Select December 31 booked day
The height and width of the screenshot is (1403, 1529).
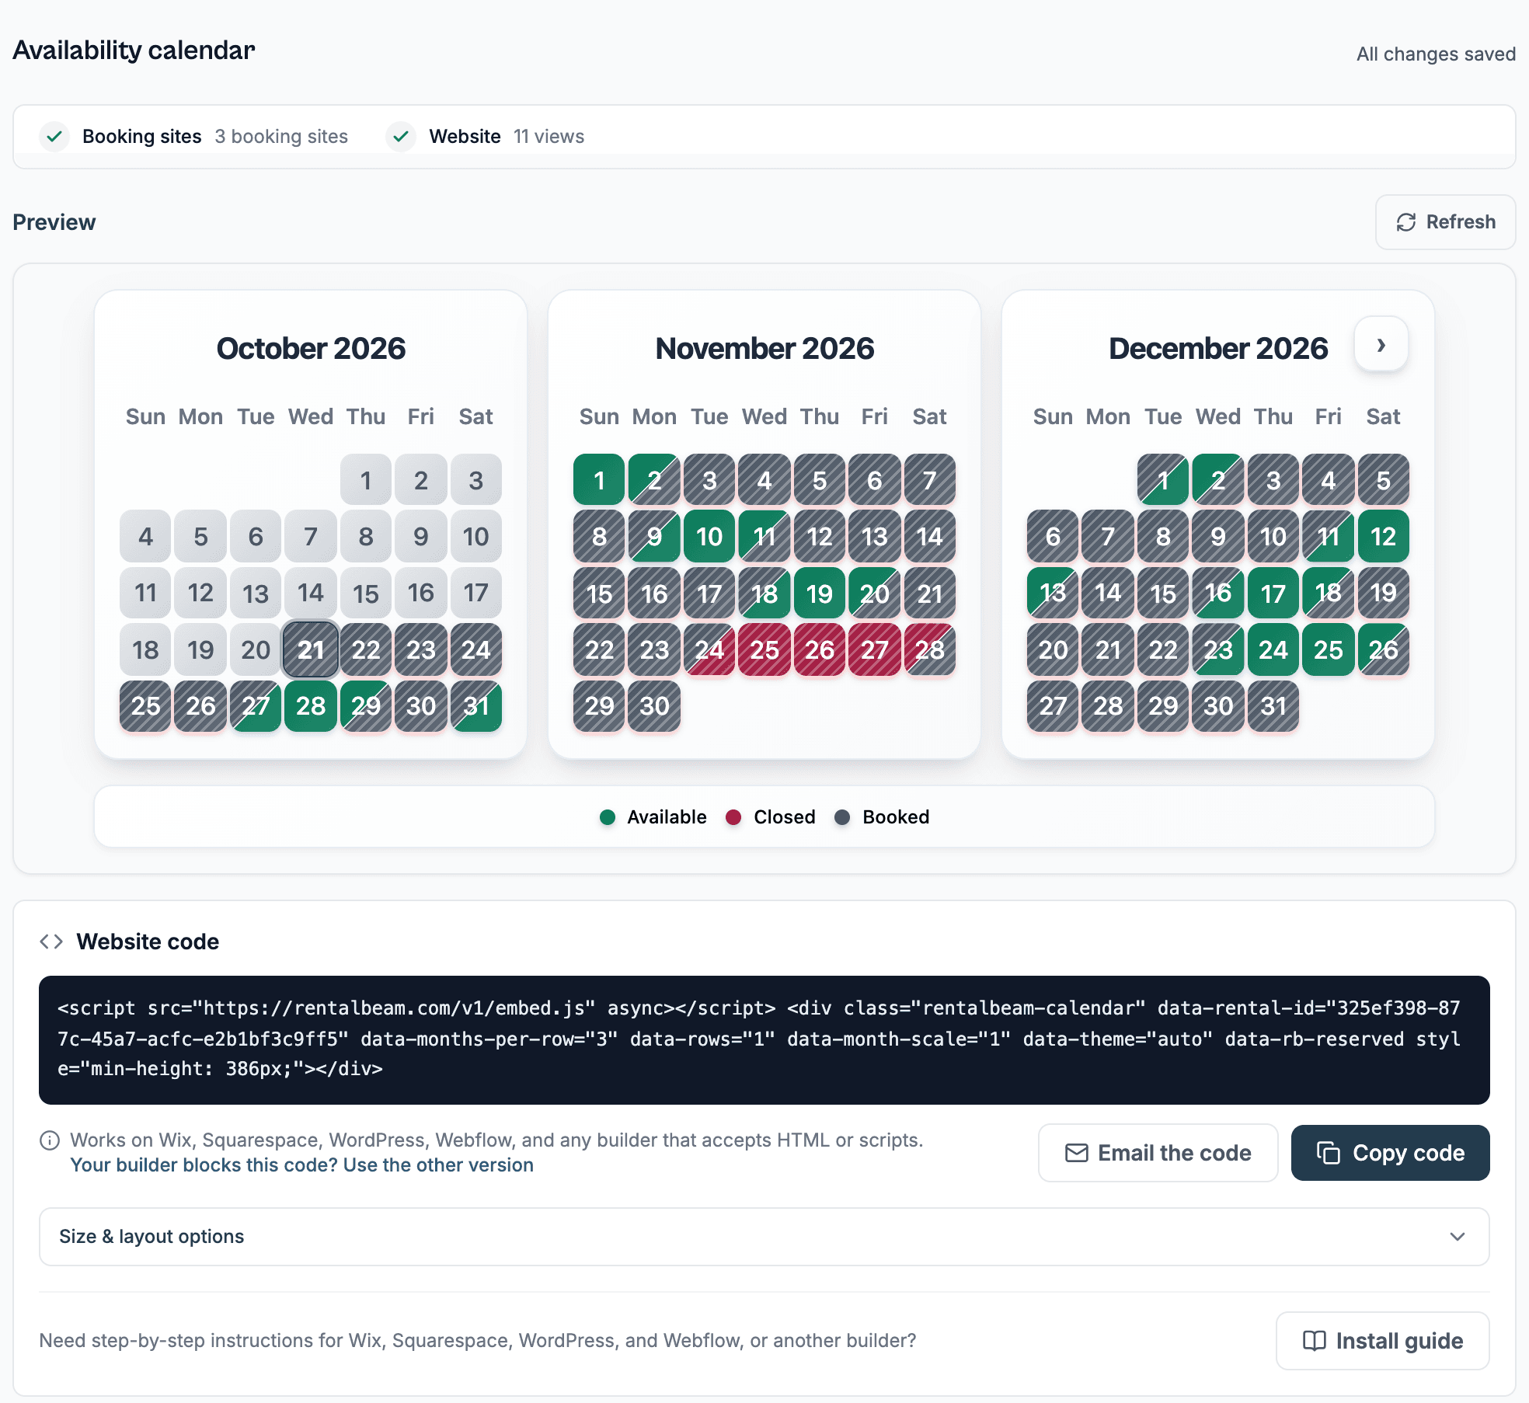point(1273,706)
